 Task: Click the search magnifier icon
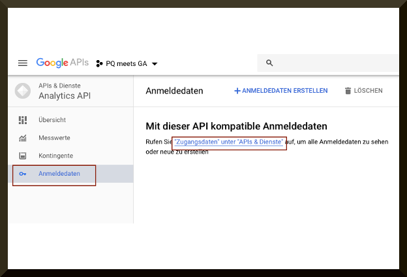point(269,63)
